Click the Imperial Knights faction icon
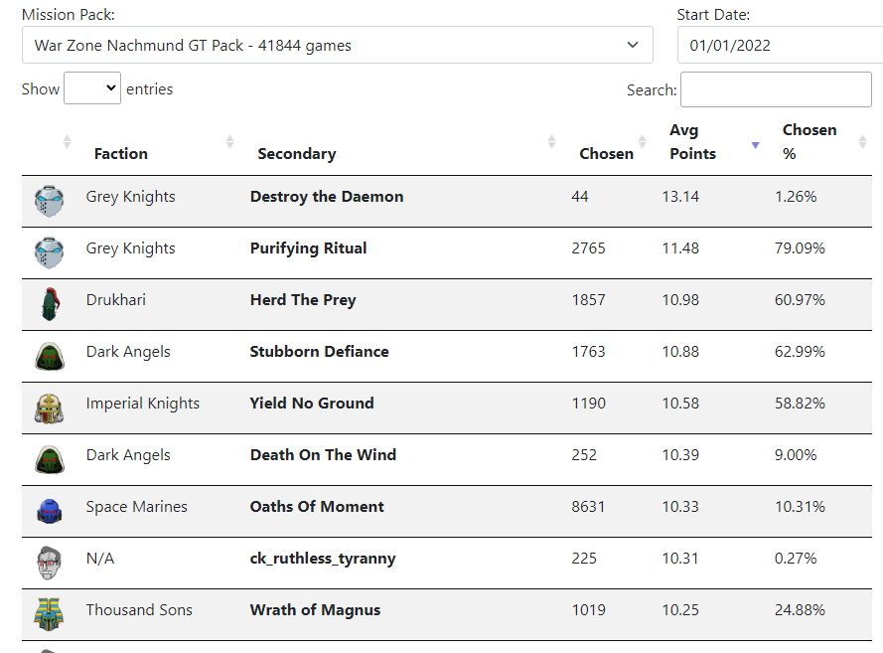 (x=49, y=408)
